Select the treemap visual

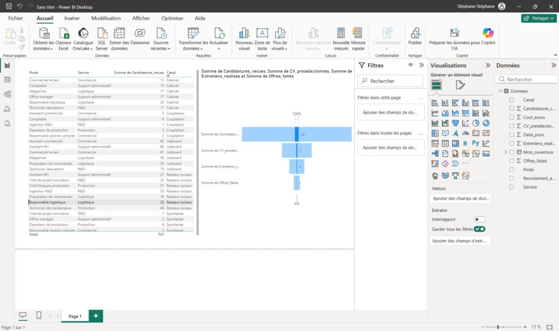pos(435,133)
